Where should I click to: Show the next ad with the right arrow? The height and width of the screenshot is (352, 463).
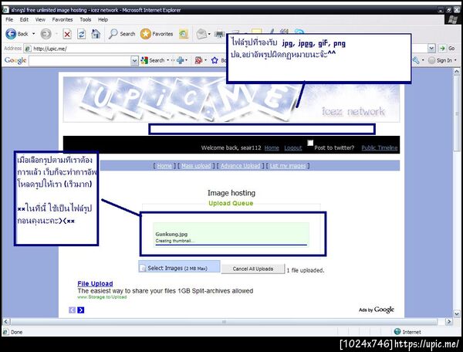(x=80, y=310)
